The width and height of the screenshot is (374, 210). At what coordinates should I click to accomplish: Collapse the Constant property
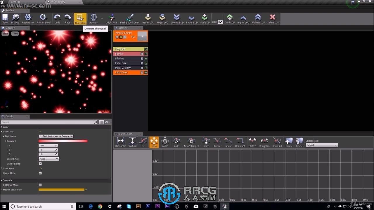[6, 141]
